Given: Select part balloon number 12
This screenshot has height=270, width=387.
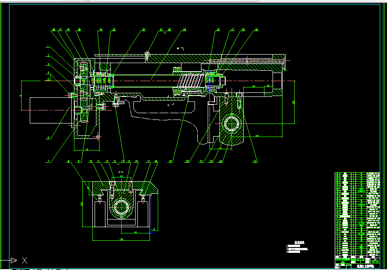Looking at the screenshot, I should click(x=107, y=161).
